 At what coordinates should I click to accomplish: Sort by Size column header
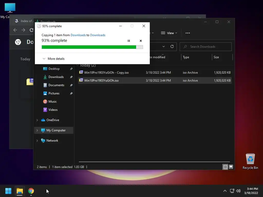pos(222,57)
